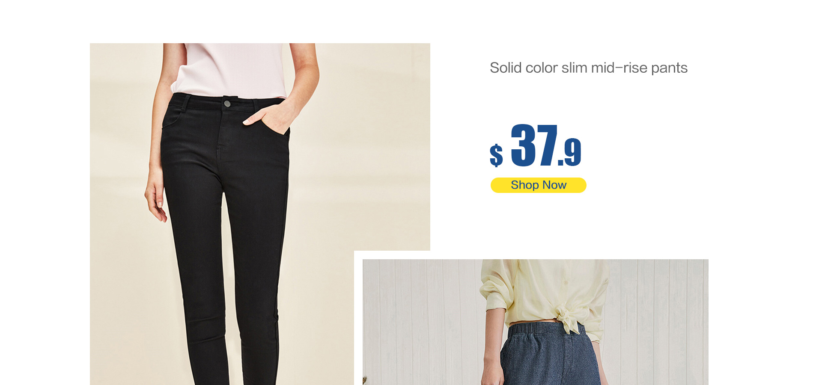This screenshot has width=822, height=385.
Task: Open the denim pants product photo
Action: coord(536,322)
